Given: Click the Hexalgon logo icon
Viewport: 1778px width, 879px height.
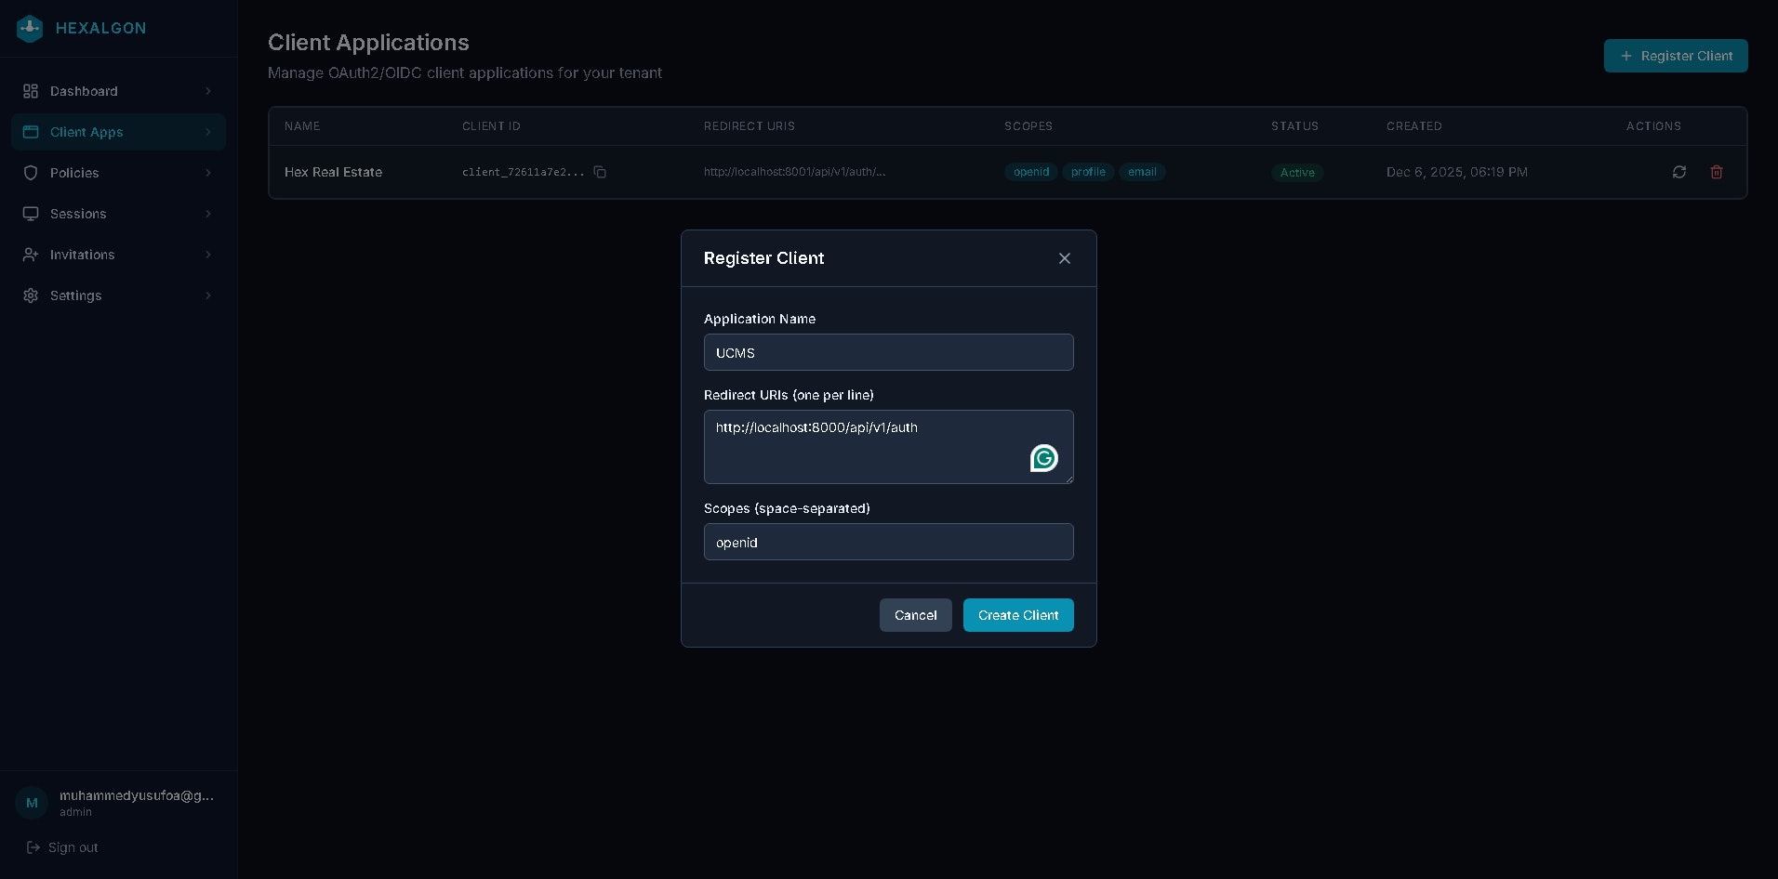Looking at the screenshot, I should [x=29, y=28].
